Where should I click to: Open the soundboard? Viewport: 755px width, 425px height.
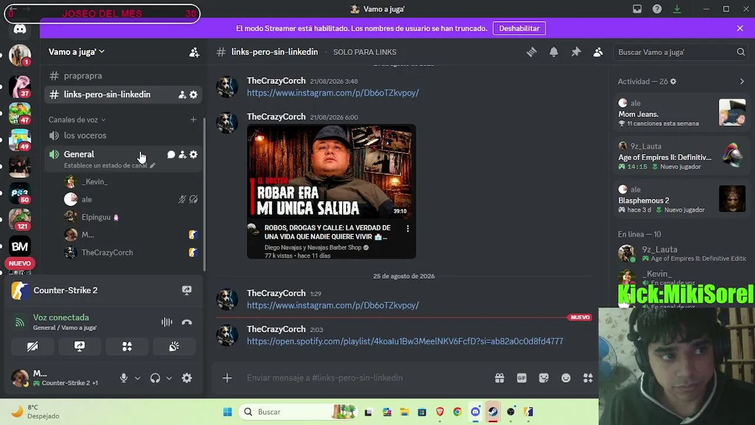pos(174,346)
